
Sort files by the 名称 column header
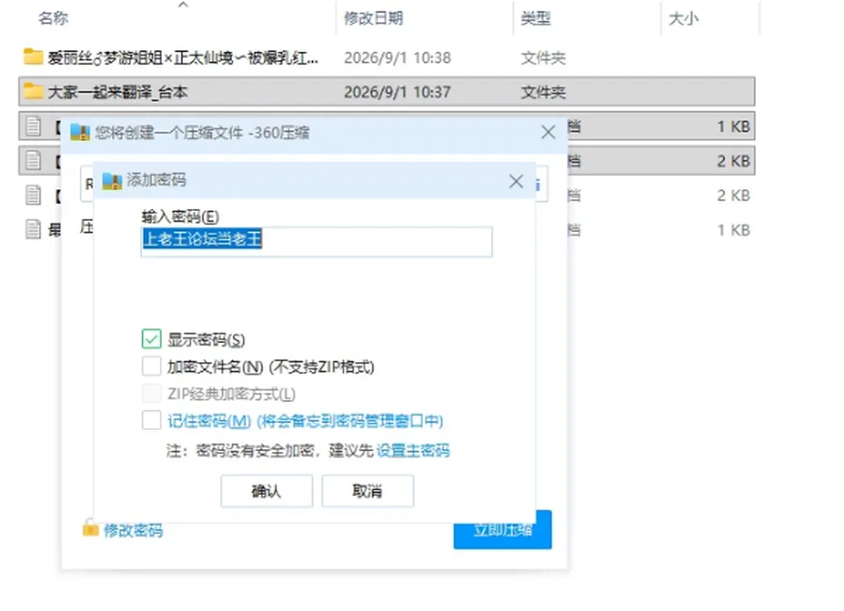coord(54,18)
